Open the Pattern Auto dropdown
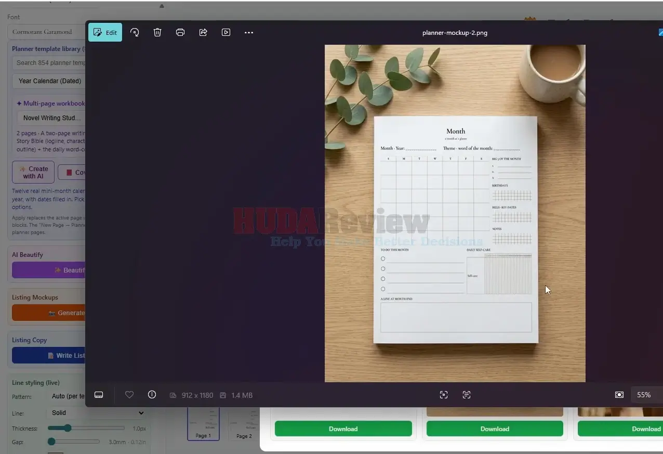Screen dimensions: 663x454 [x=68, y=396]
